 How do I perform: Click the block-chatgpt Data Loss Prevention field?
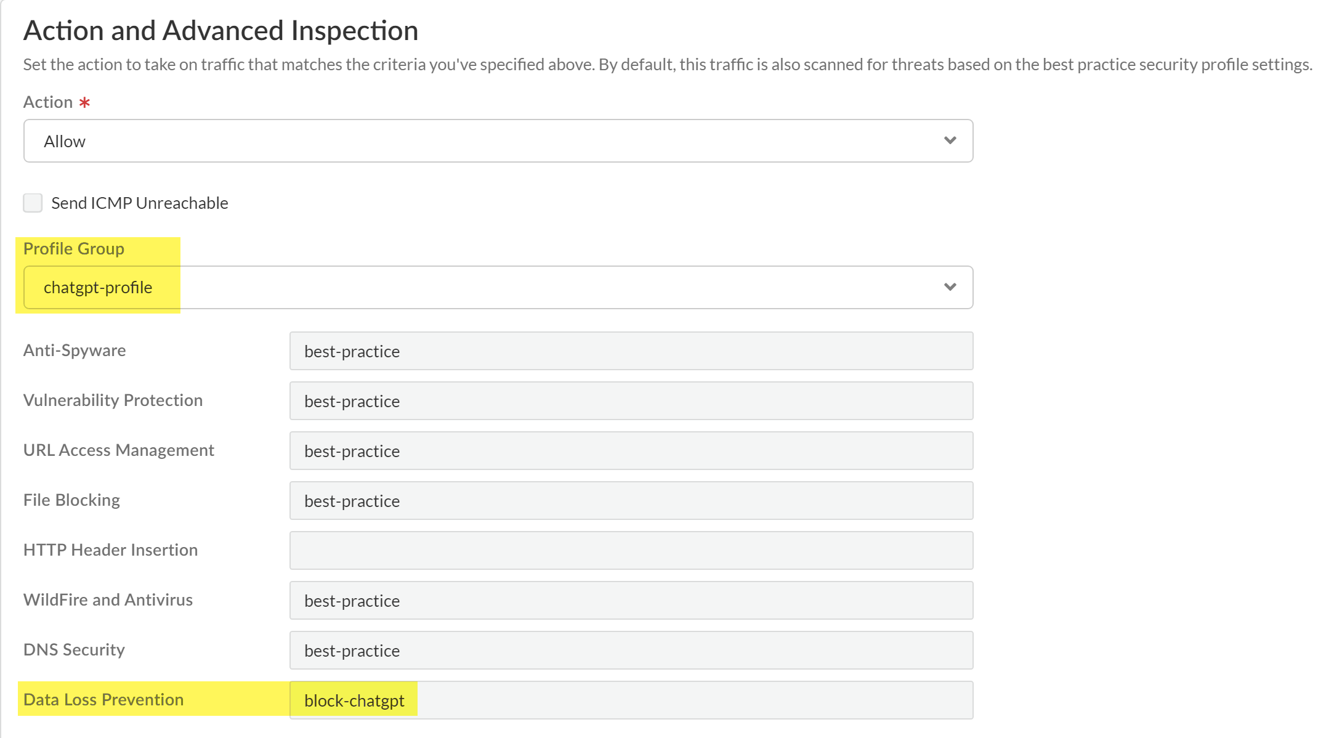pyautogui.click(x=631, y=700)
